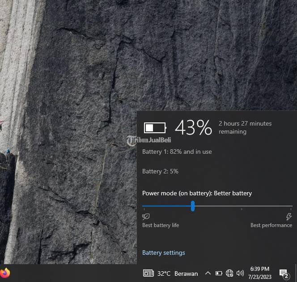Image resolution: width=297 pixels, height=282 pixels.
Task: Expand the hidden tray icons chevron
Action: 208,273
